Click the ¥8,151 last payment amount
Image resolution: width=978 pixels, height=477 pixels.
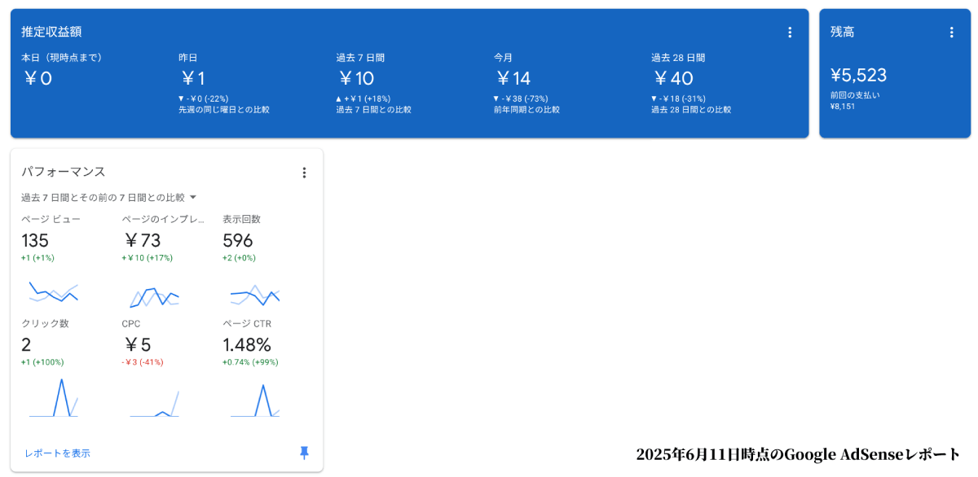pyautogui.click(x=843, y=107)
